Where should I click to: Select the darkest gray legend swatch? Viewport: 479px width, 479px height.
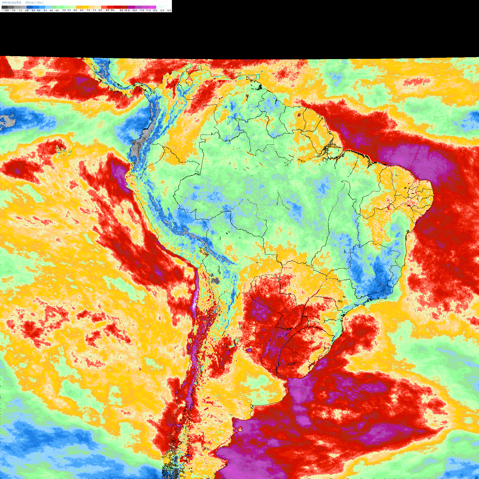coord(5,7)
